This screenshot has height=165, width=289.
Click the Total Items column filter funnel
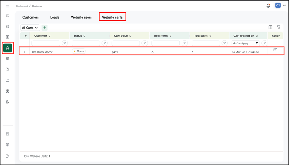coord(185,43)
